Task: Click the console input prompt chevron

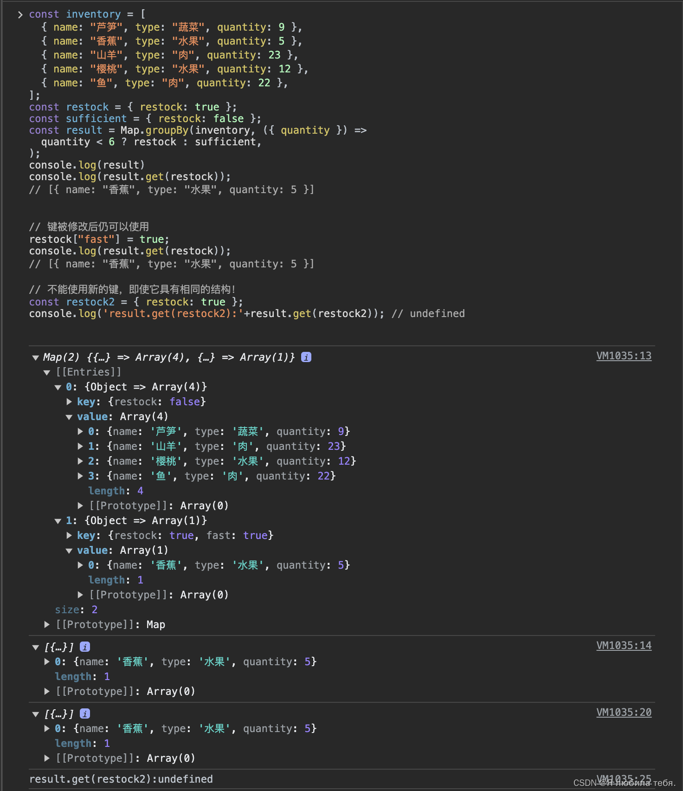Action: pyautogui.click(x=20, y=15)
